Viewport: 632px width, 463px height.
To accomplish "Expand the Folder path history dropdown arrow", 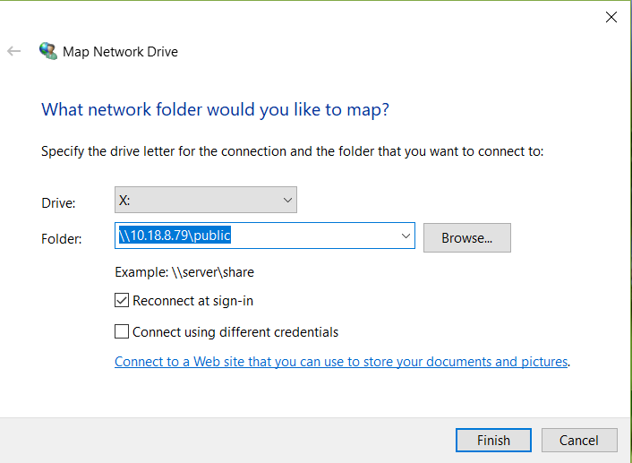I will 406,236.
